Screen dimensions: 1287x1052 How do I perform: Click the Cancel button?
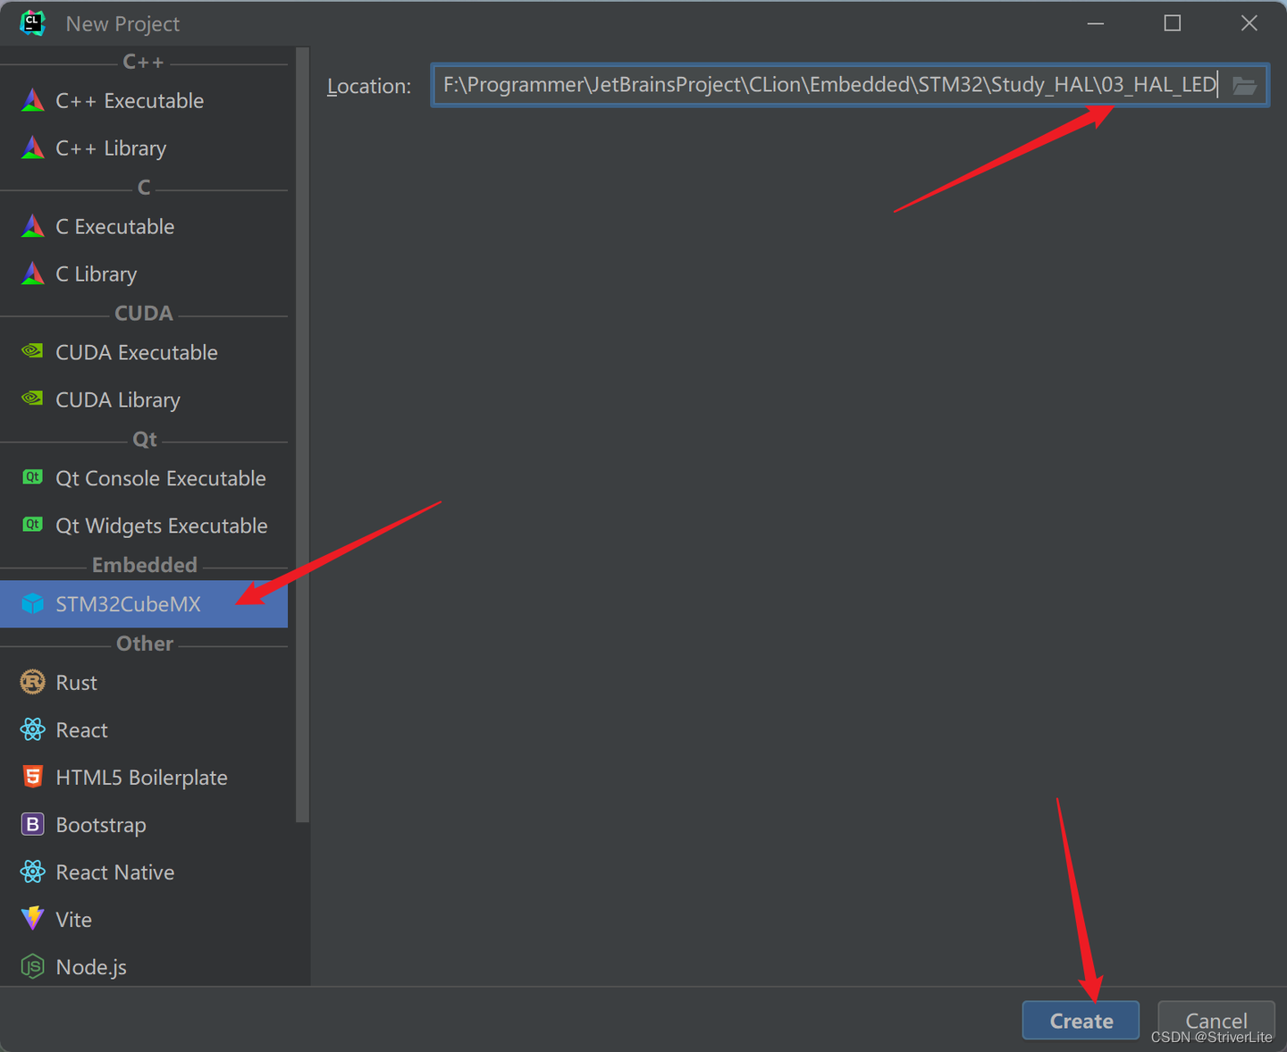(x=1215, y=1021)
